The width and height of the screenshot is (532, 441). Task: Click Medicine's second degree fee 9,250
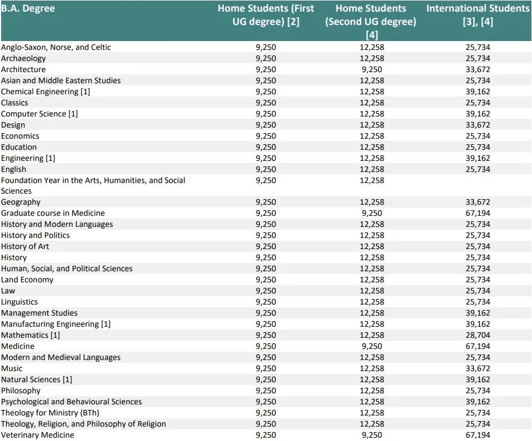coord(372,346)
